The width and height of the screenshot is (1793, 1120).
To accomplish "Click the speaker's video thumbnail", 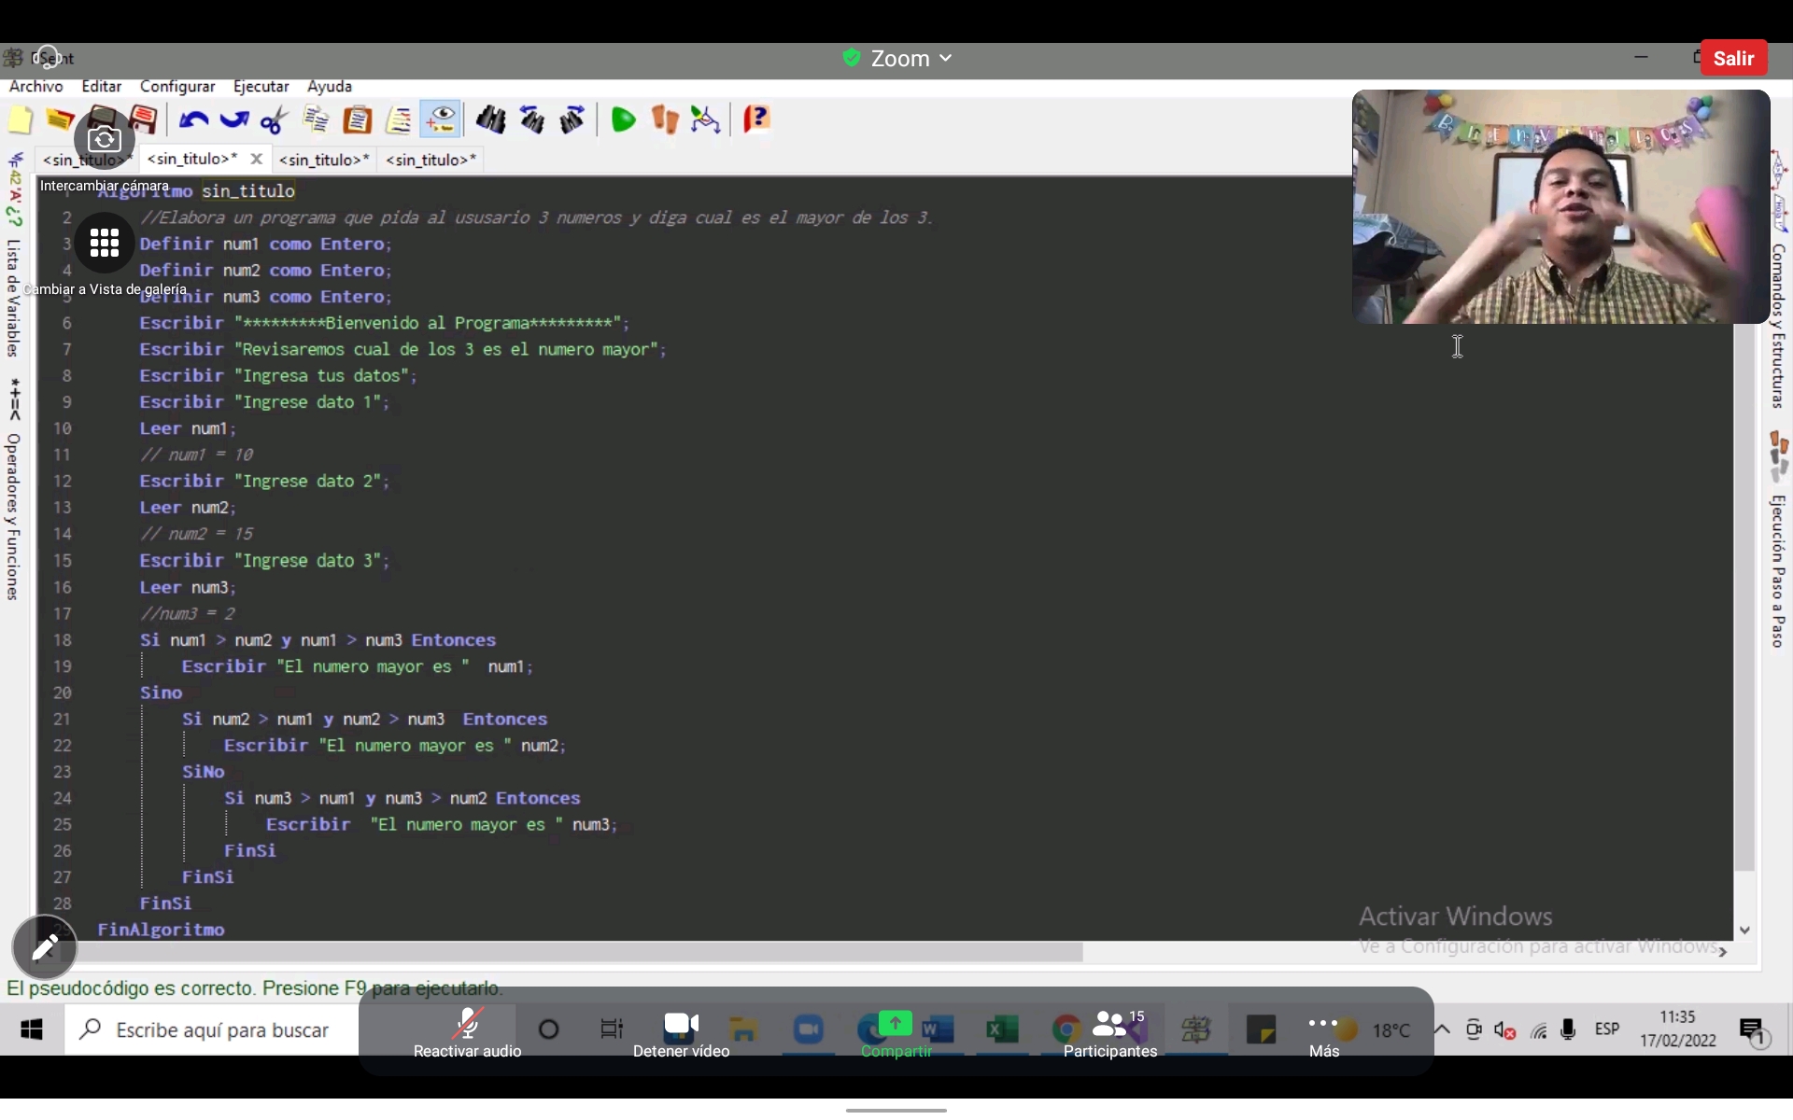I will coord(1560,207).
